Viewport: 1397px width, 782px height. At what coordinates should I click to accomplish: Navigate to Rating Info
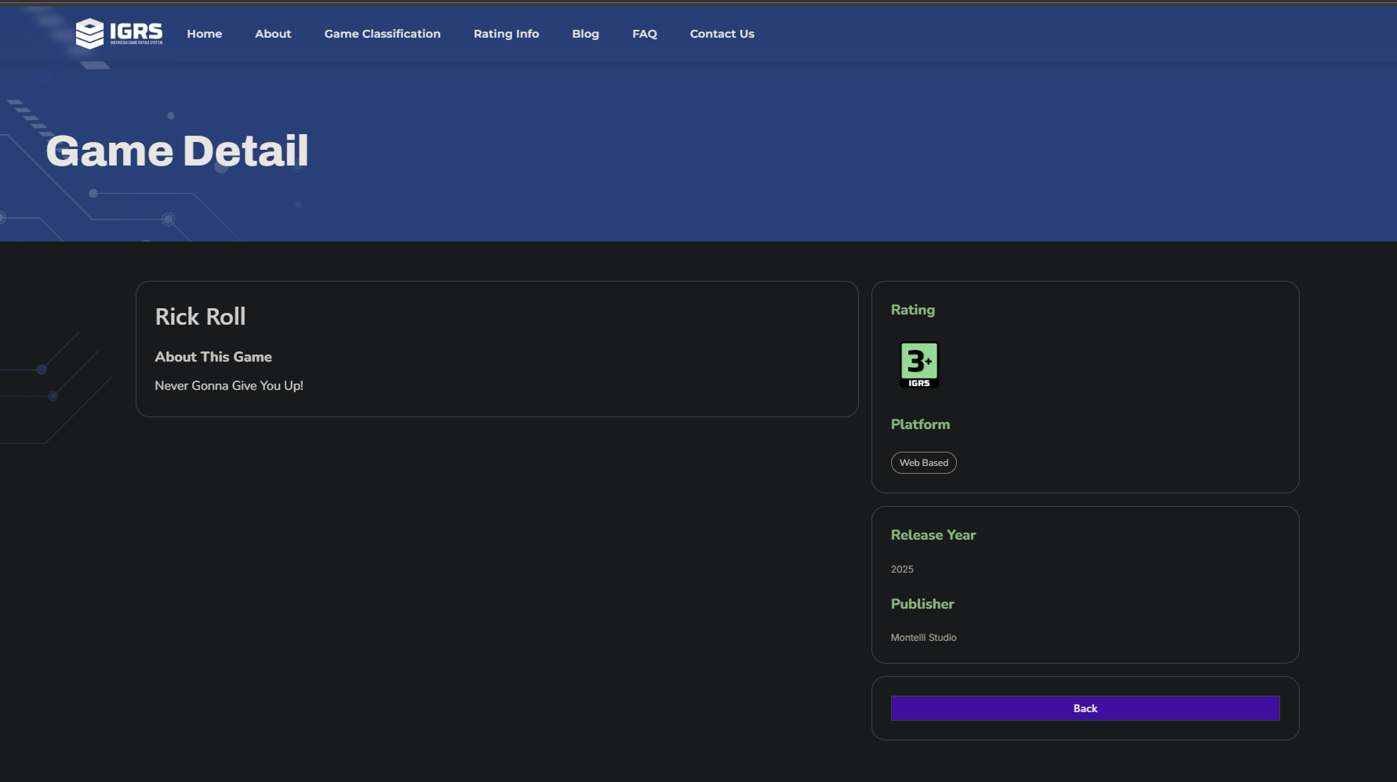coord(506,34)
